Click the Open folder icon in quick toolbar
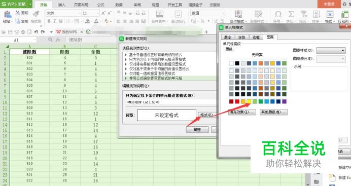351x186 pixels. point(4,32)
